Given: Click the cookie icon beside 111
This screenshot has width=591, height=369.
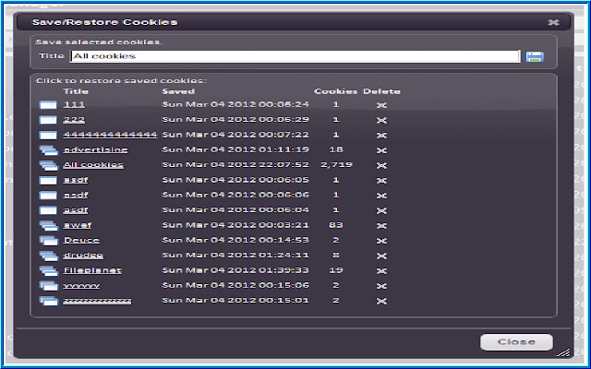Looking at the screenshot, I should 48,105.
